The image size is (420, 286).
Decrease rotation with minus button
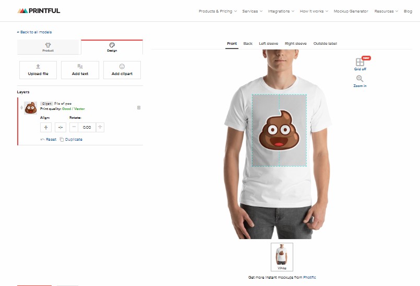tap(74, 127)
